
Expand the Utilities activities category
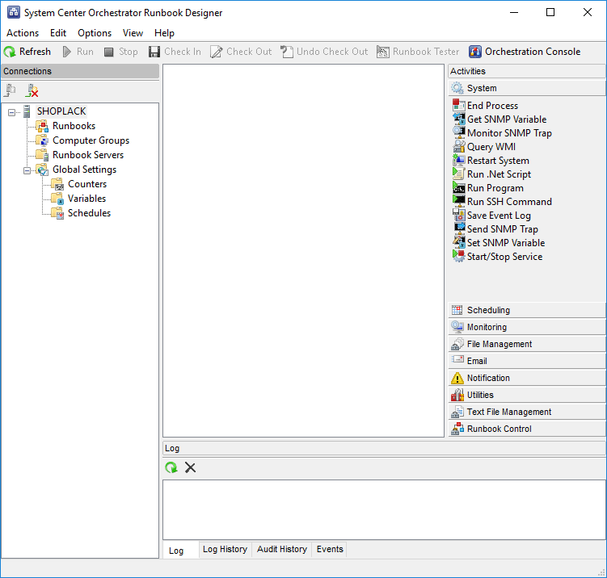click(527, 395)
